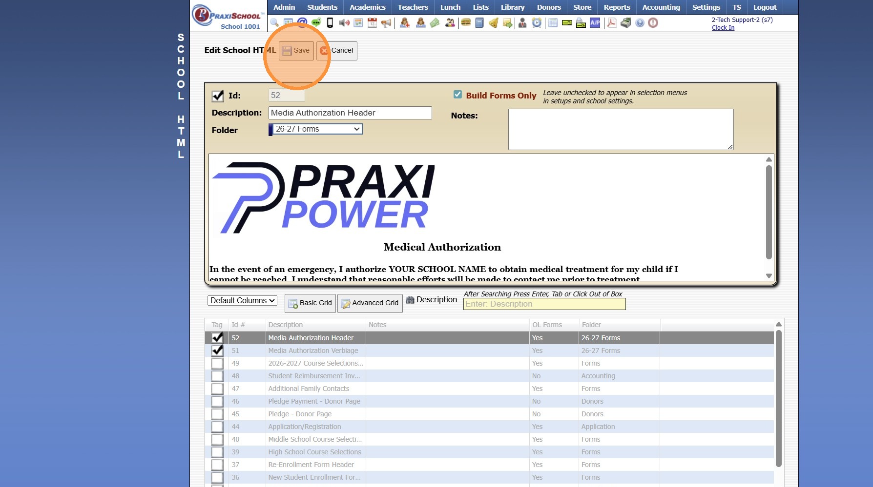
Task: Open the blue book library icon
Action: (479, 23)
